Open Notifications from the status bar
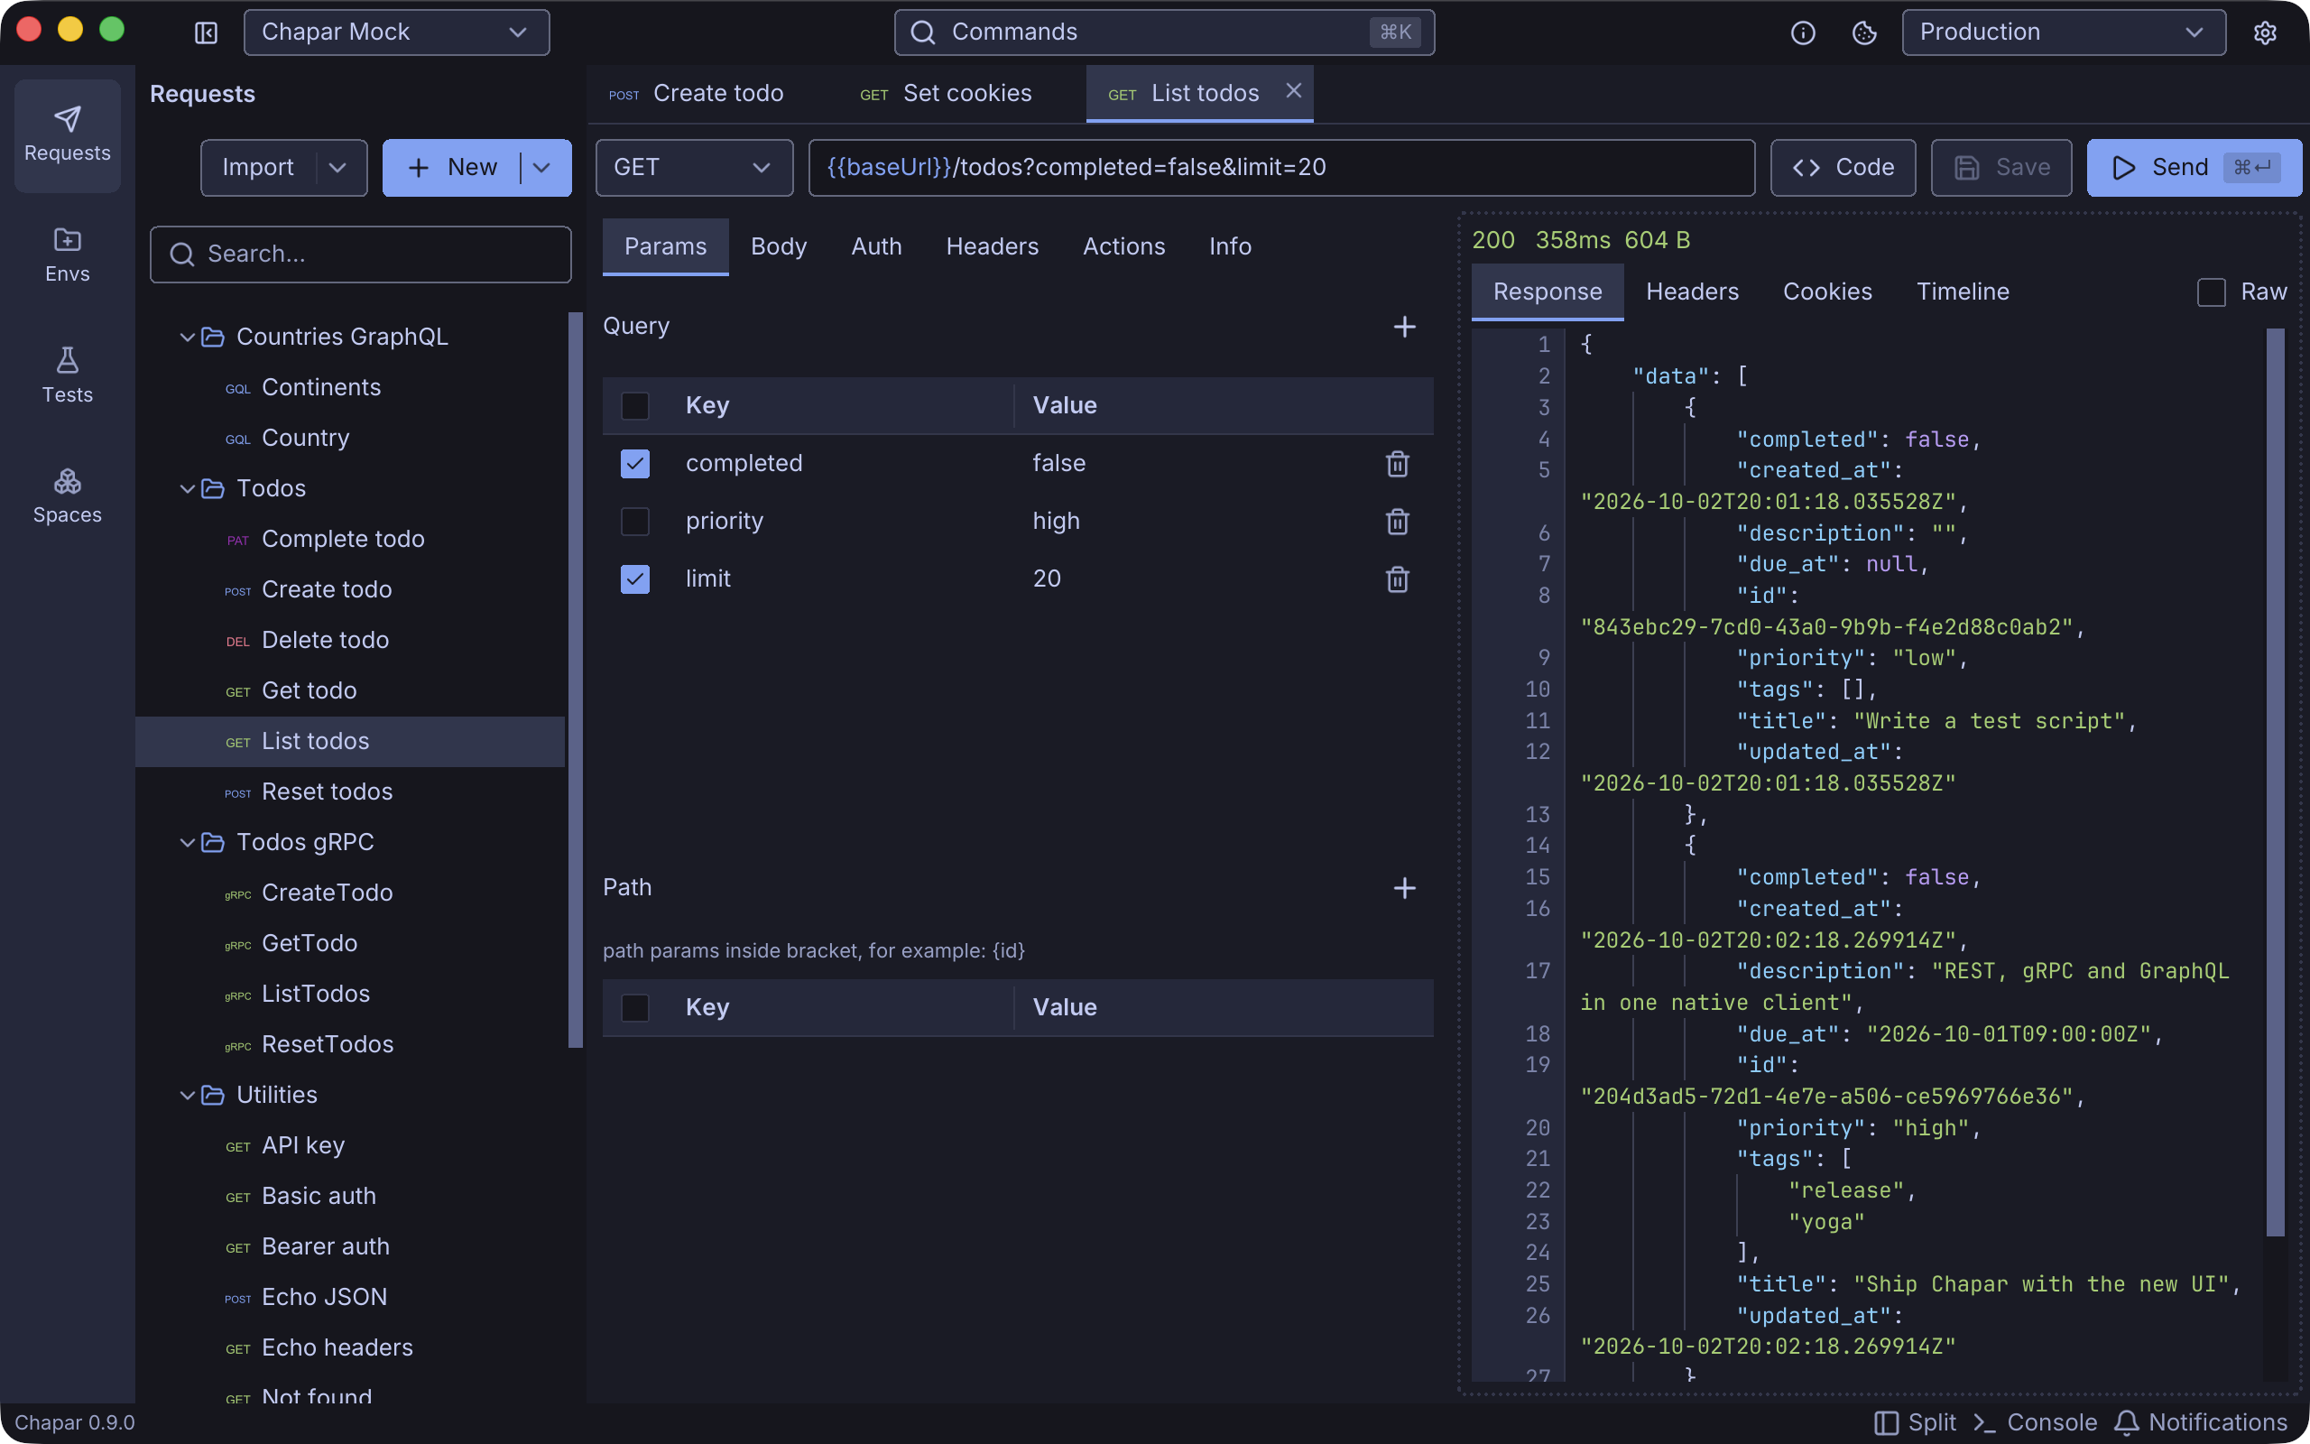Image resolution: width=2310 pixels, height=1444 pixels. point(2201,1422)
